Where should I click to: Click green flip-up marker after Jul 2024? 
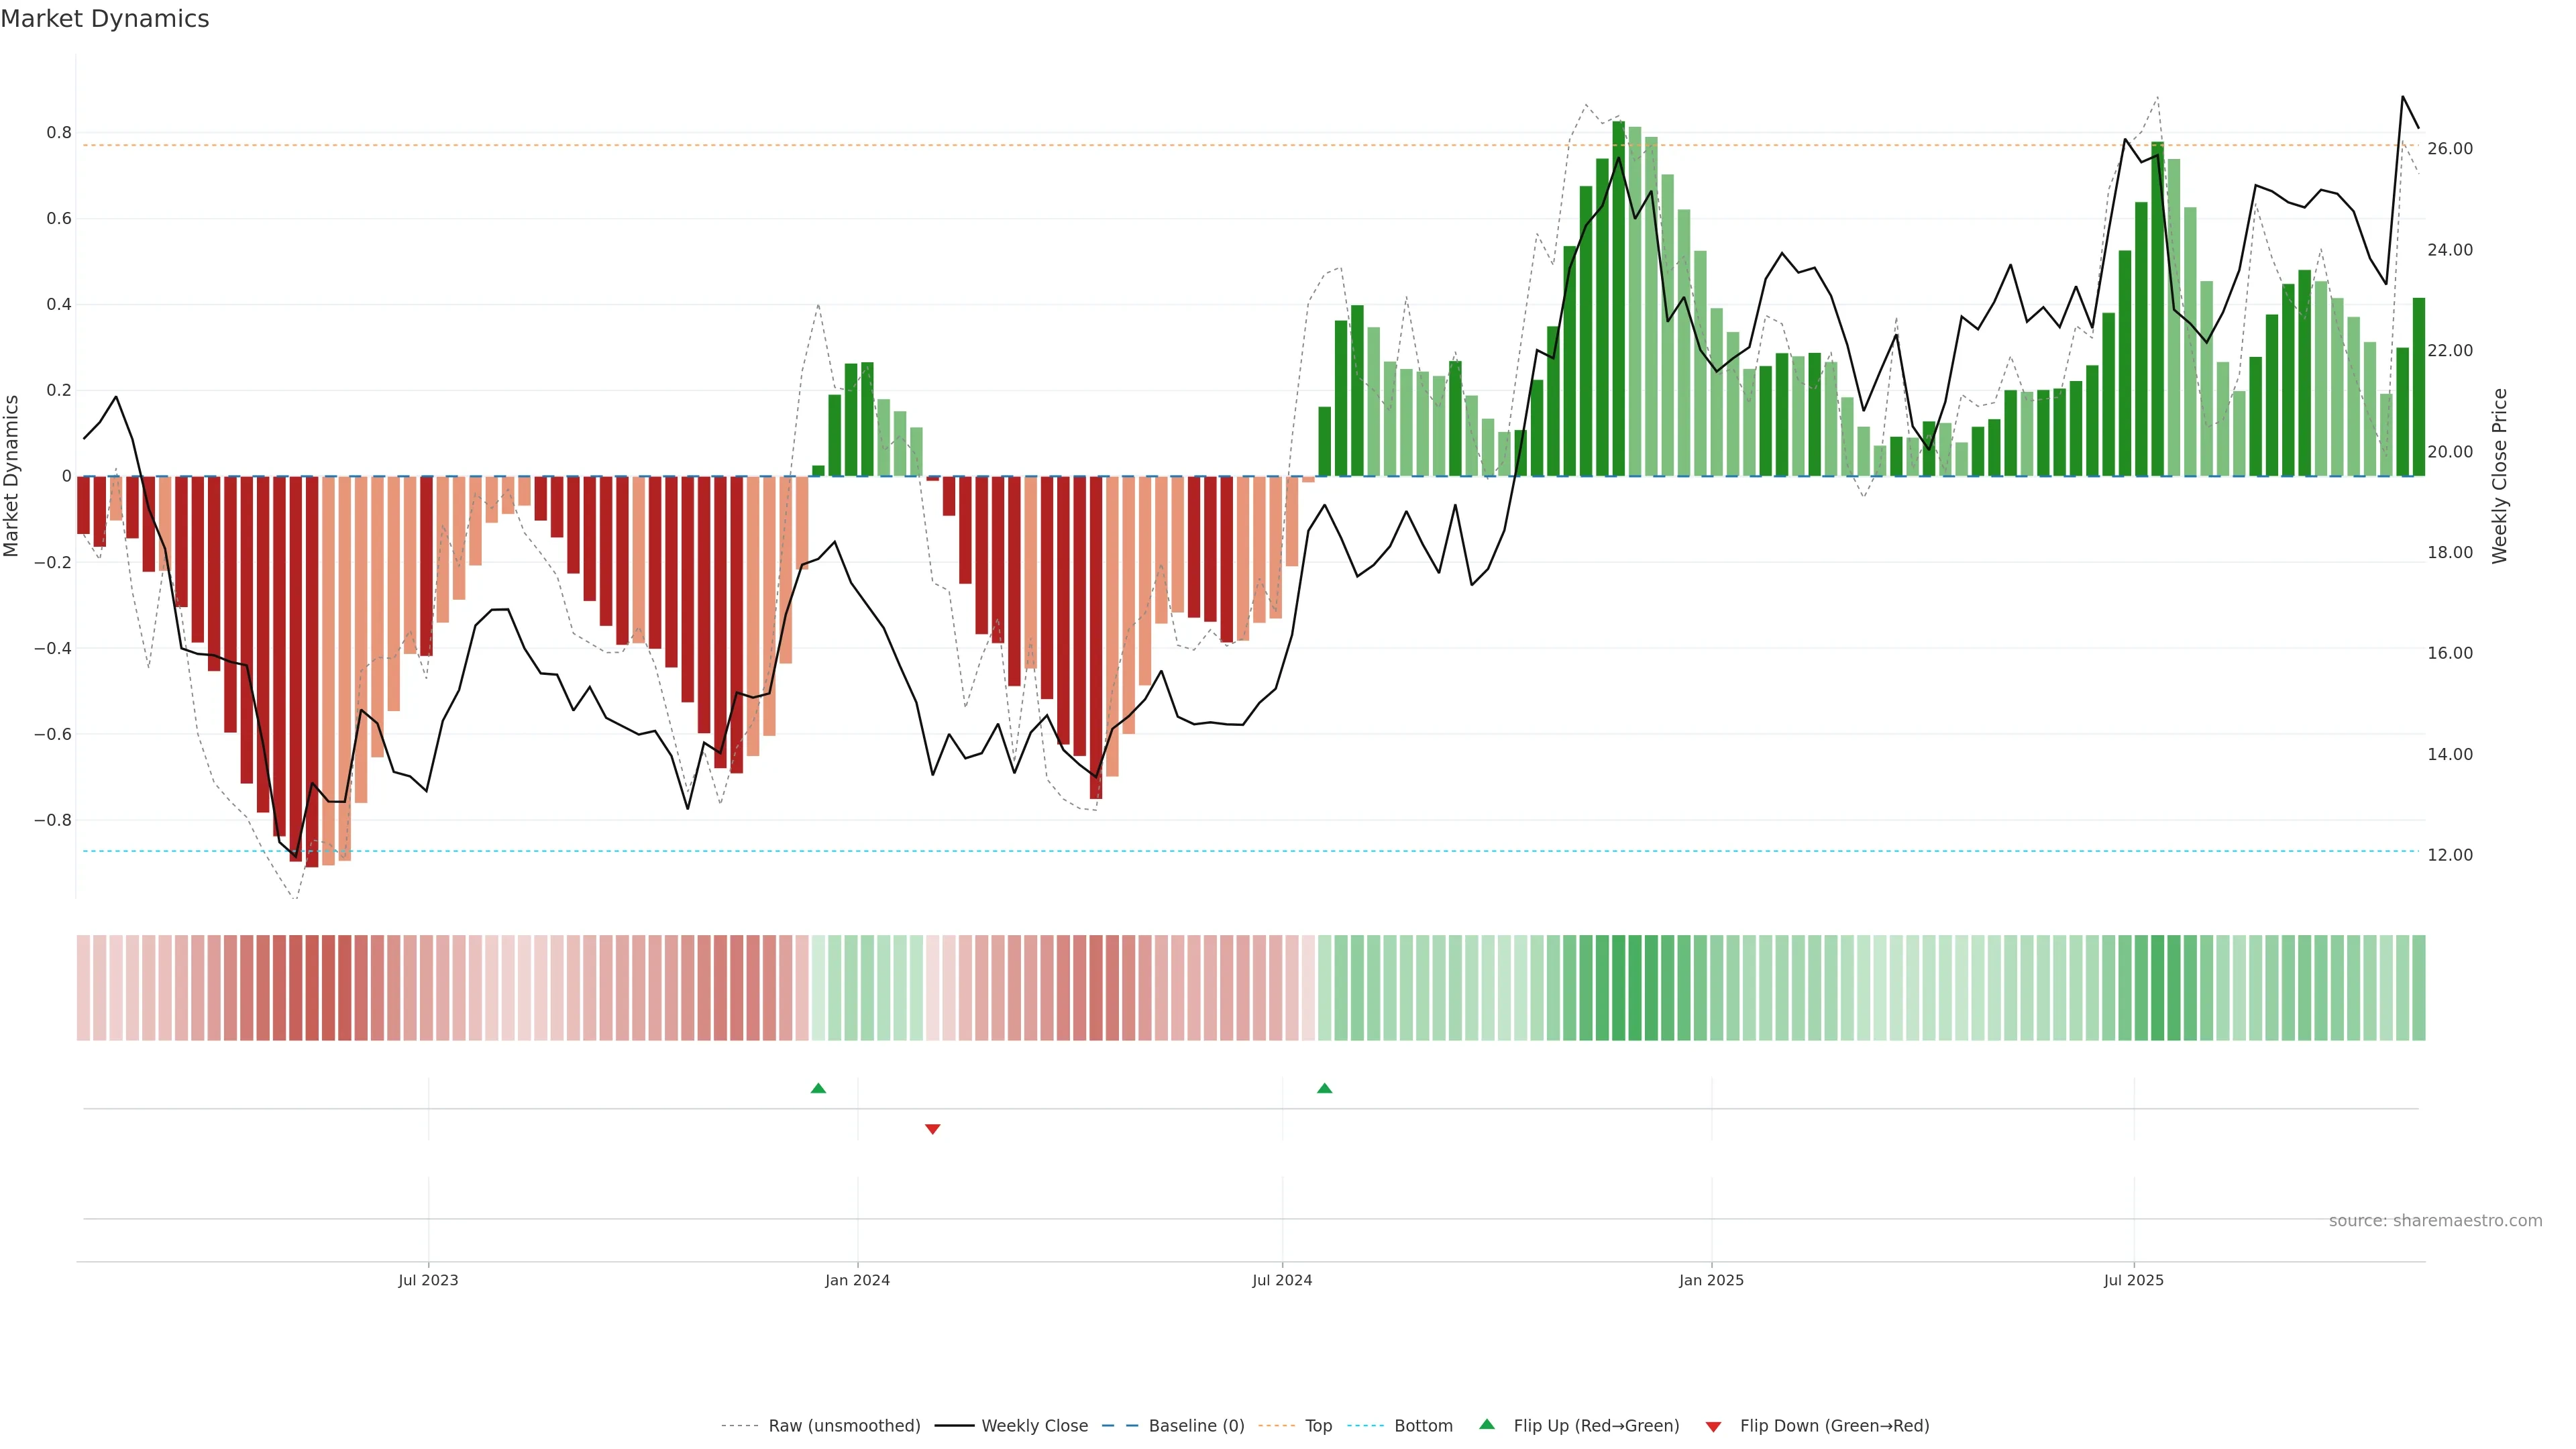[1324, 1088]
